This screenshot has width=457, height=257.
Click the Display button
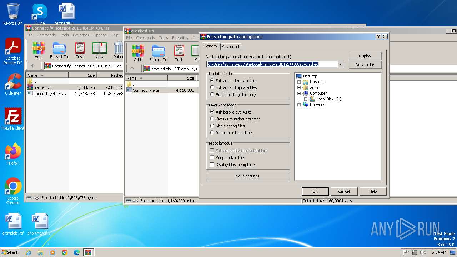pos(365,56)
